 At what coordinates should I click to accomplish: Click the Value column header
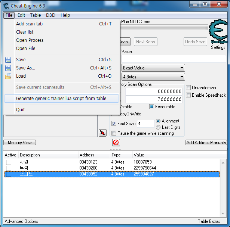tap(179, 155)
